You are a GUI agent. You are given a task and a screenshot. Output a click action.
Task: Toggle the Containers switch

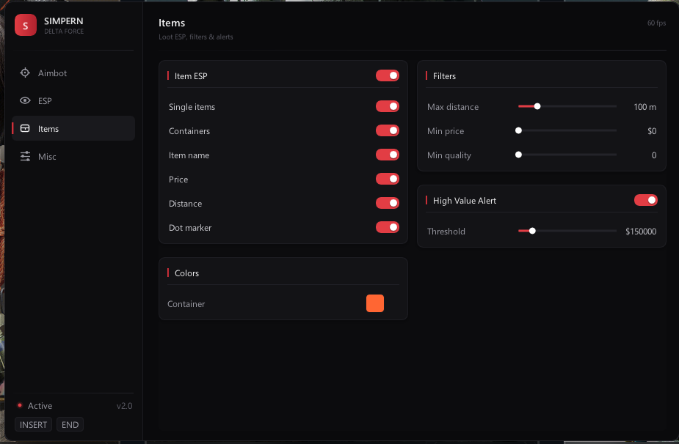pos(387,130)
